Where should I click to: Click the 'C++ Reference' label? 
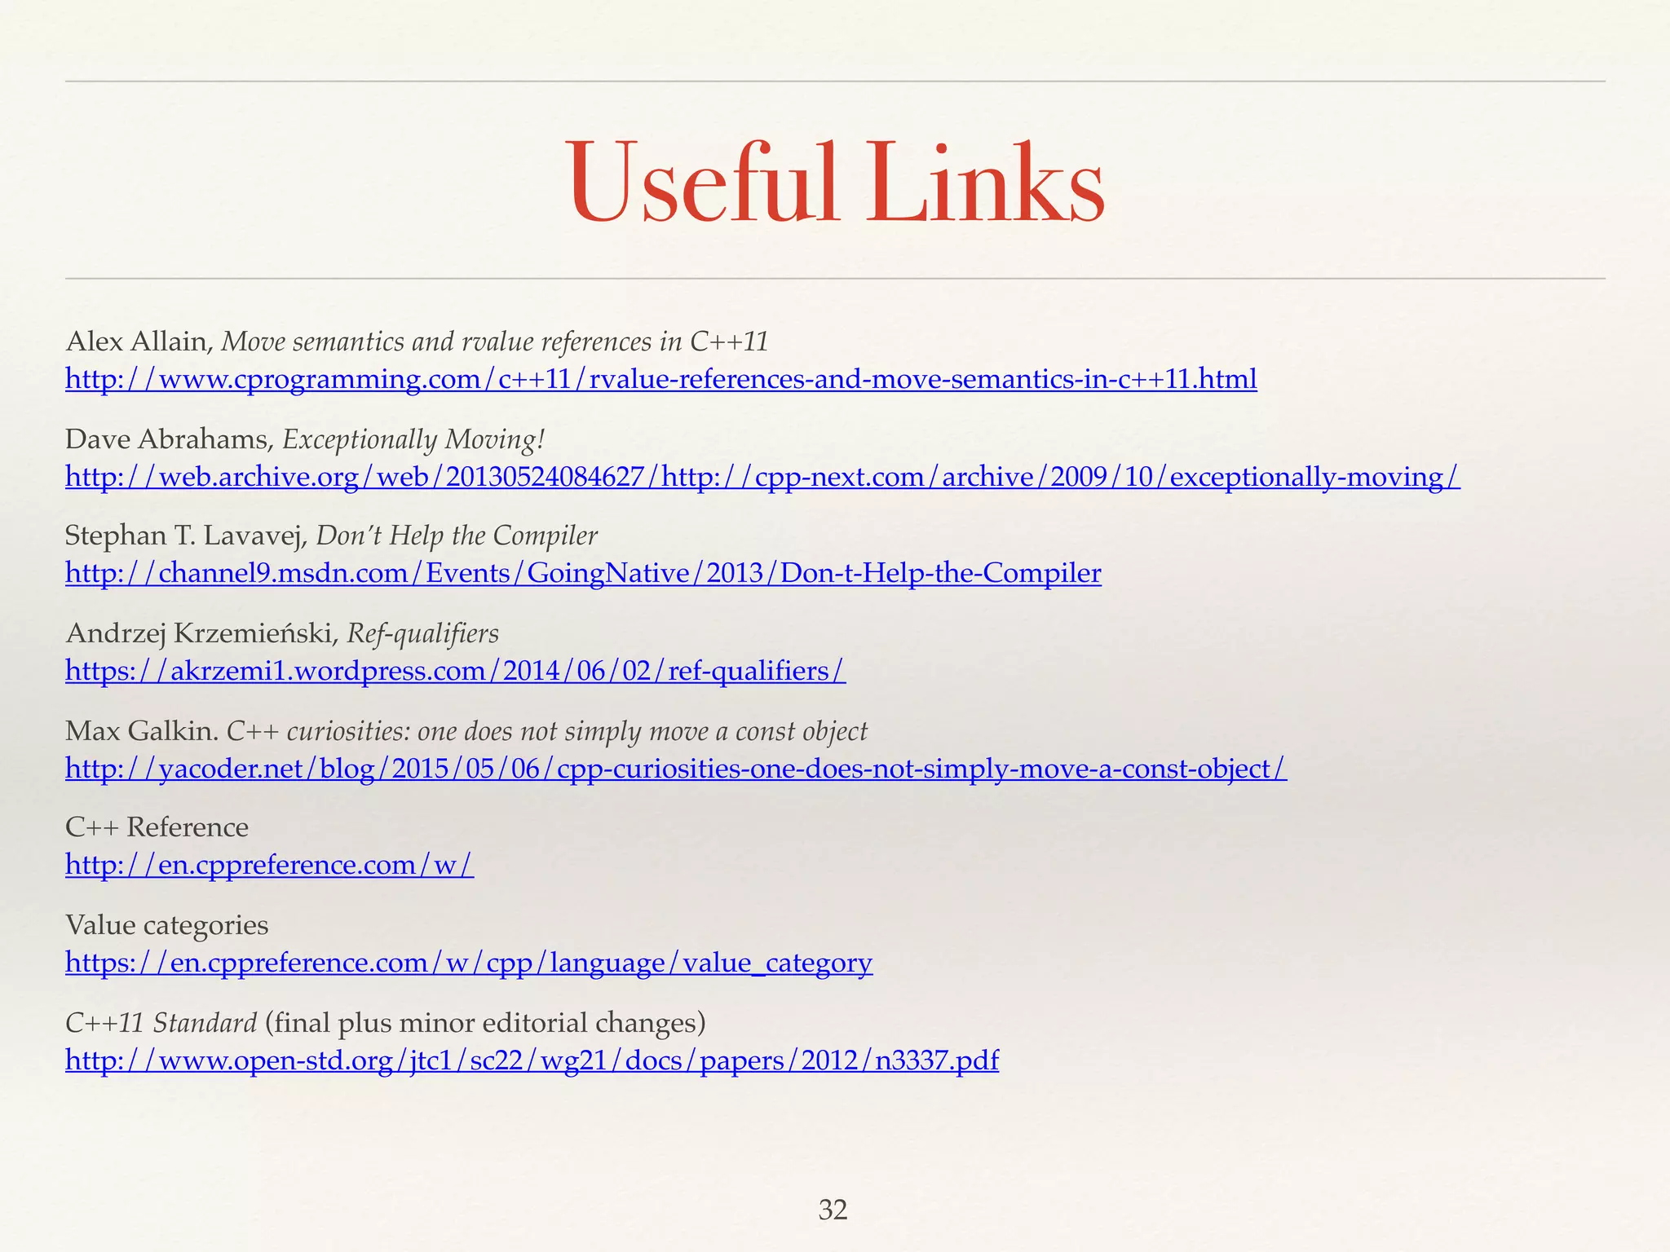point(157,827)
